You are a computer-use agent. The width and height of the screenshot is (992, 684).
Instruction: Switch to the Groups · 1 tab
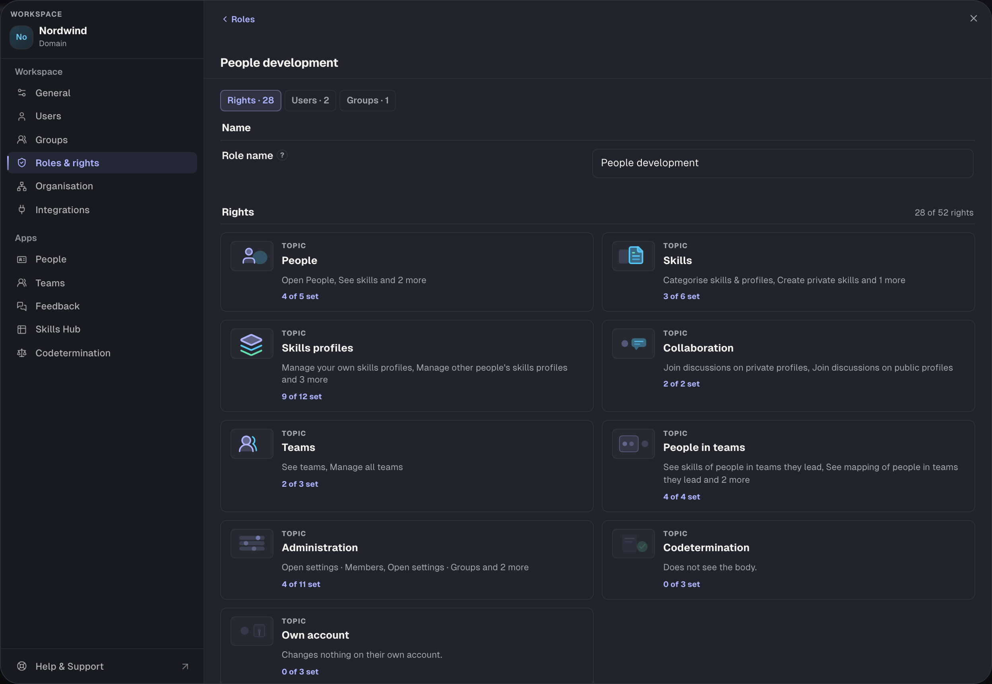(x=368, y=100)
